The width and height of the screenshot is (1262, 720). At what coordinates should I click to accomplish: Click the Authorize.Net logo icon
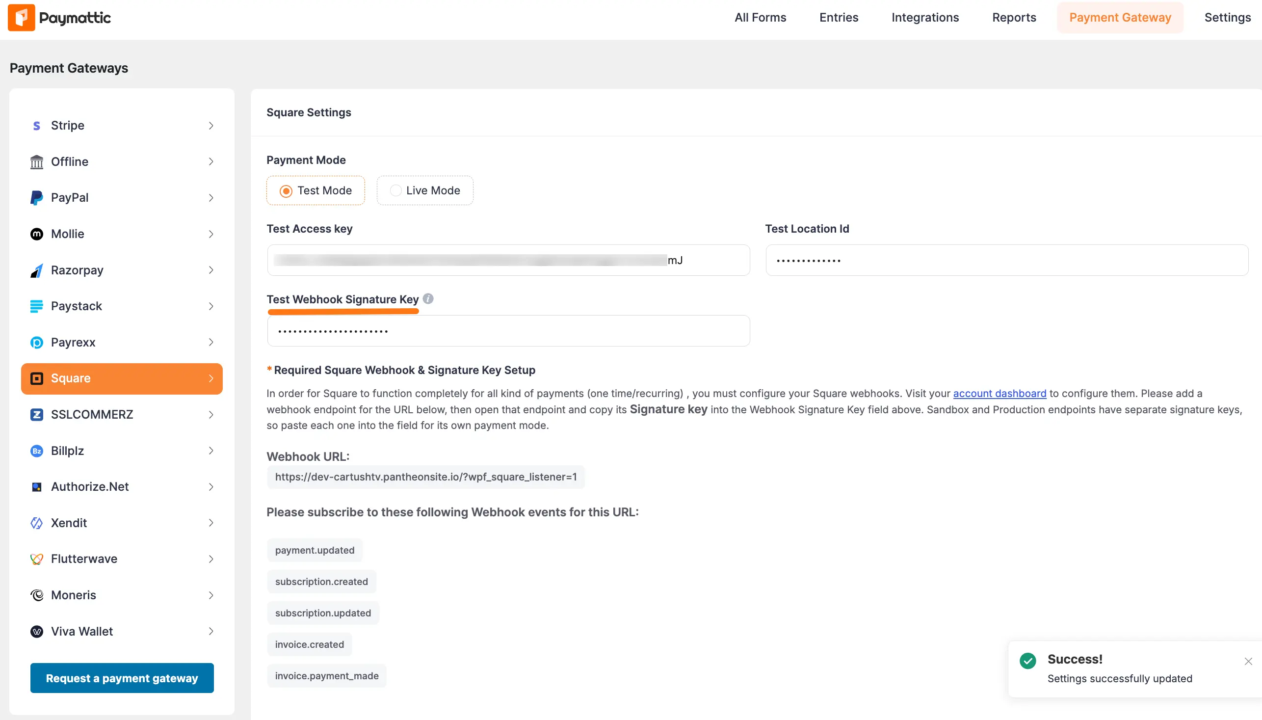point(37,487)
